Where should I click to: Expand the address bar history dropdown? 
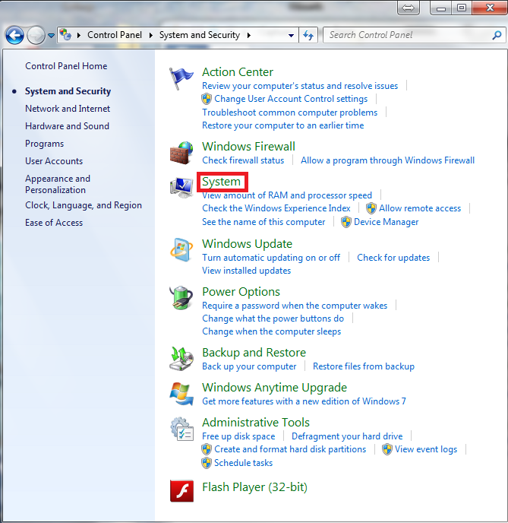[x=291, y=36]
